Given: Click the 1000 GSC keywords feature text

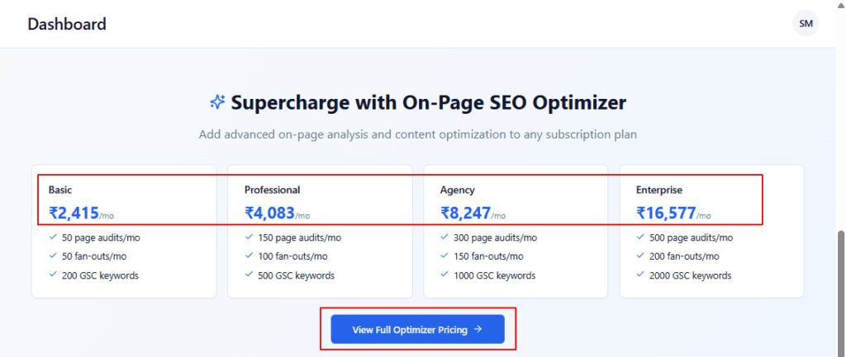Looking at the screenshot, I should click(494, 275).
